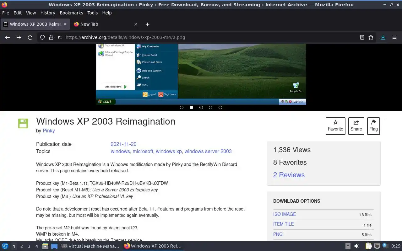Switch to workspace 4
The height and width of the screenshot is (251, 402).
point(37,246)
